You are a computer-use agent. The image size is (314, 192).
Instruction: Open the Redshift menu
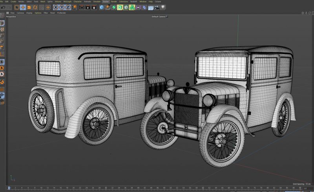point(133,2)
